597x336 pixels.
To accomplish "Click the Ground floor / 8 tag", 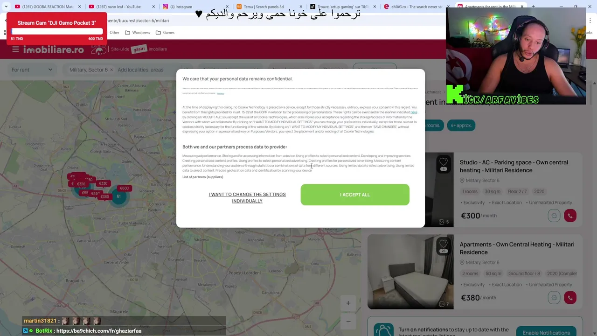I will point(524,273).
